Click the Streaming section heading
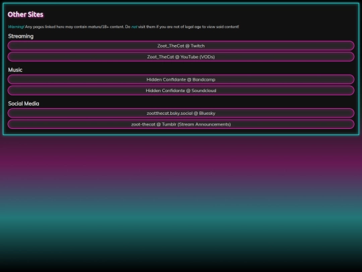Viewport: 362px width, 272px height. (21, 36)
